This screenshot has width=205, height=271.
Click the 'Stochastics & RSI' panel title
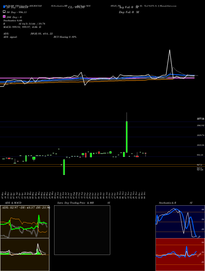coord(175,203)
